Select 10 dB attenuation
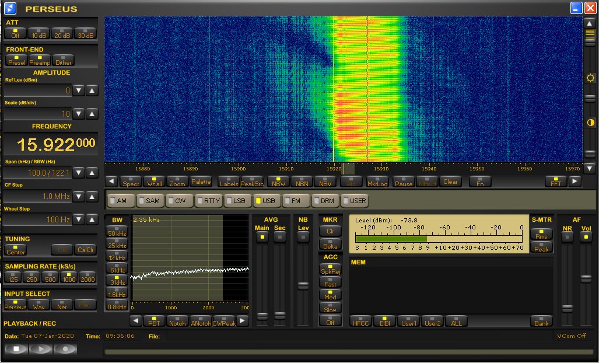The image size is (599, 363). pos(39,33)
